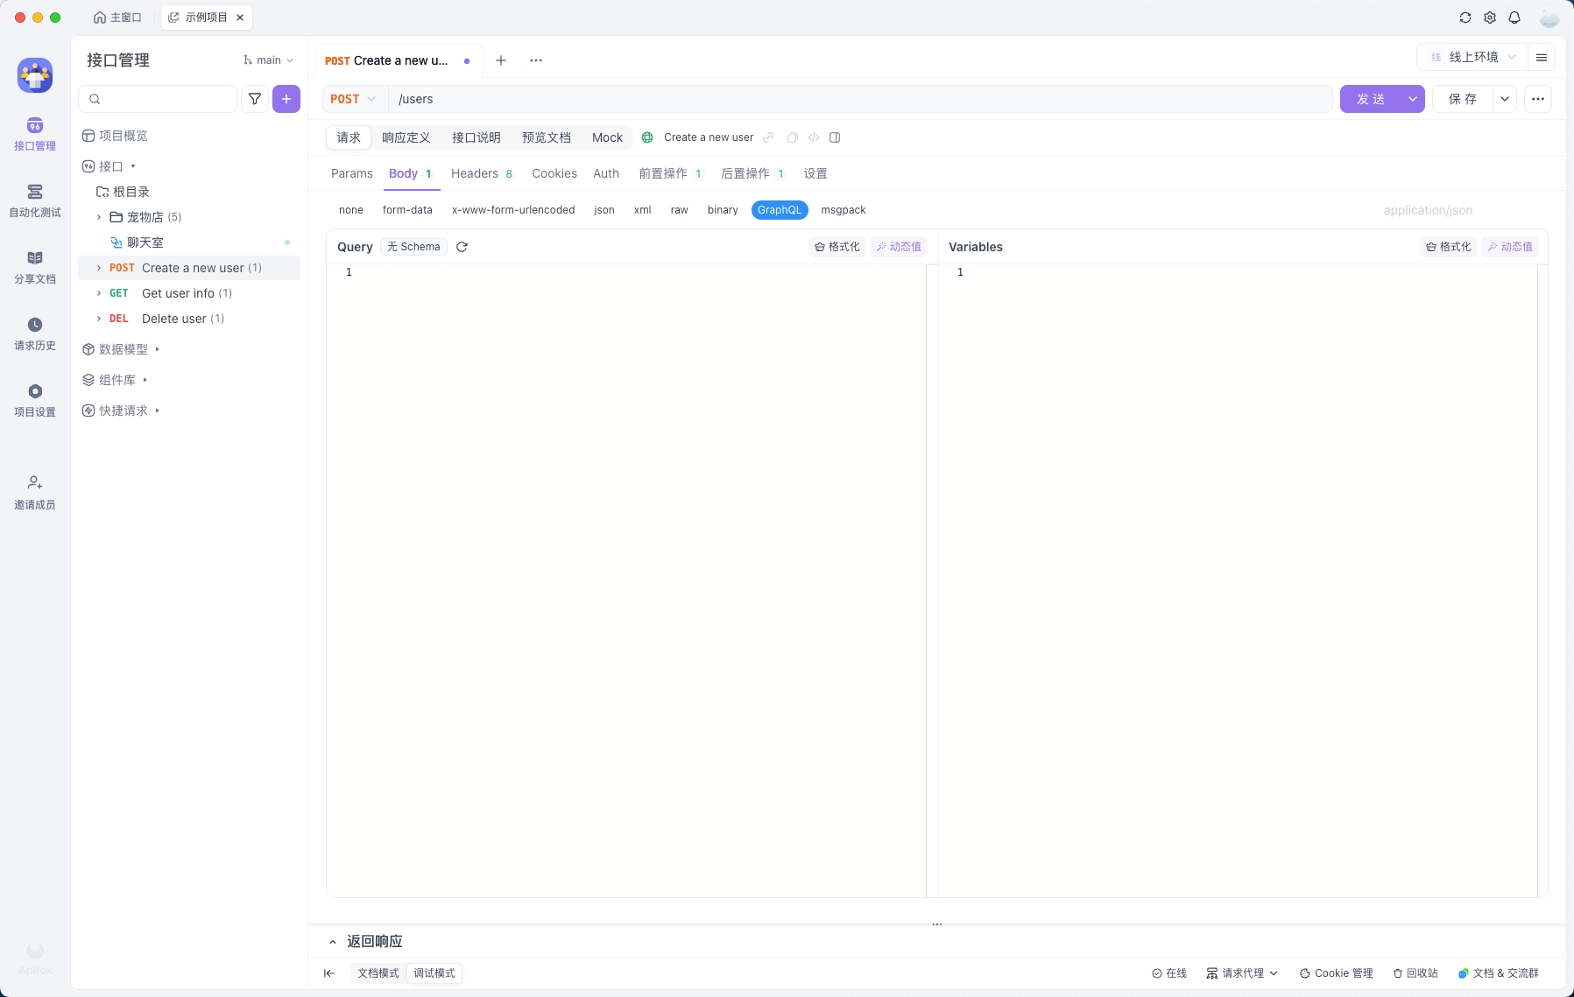The width and height of the screenshot is (1574, 997).
Task: Select the binary body type
Action: pos(723,210)
